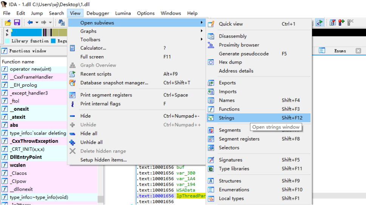Open the Windows menu
Viewport: 366px width, 205px height.
tap(171, 13)
